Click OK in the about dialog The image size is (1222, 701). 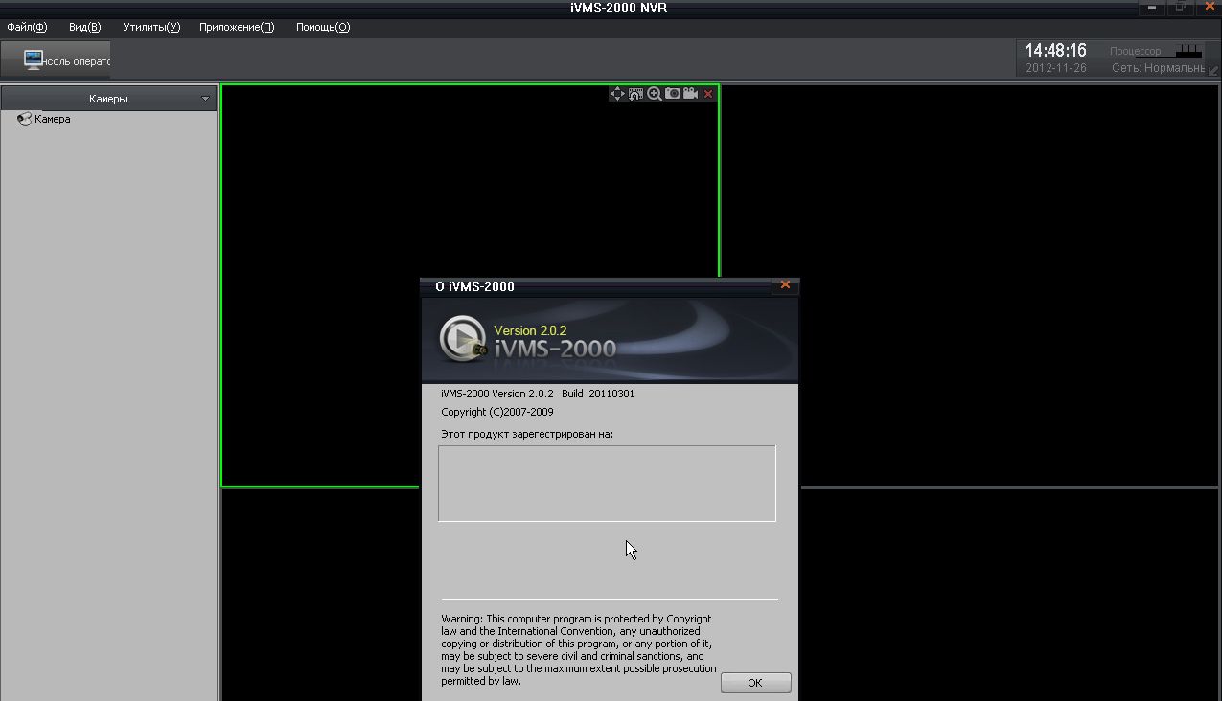tap(755, 683)
